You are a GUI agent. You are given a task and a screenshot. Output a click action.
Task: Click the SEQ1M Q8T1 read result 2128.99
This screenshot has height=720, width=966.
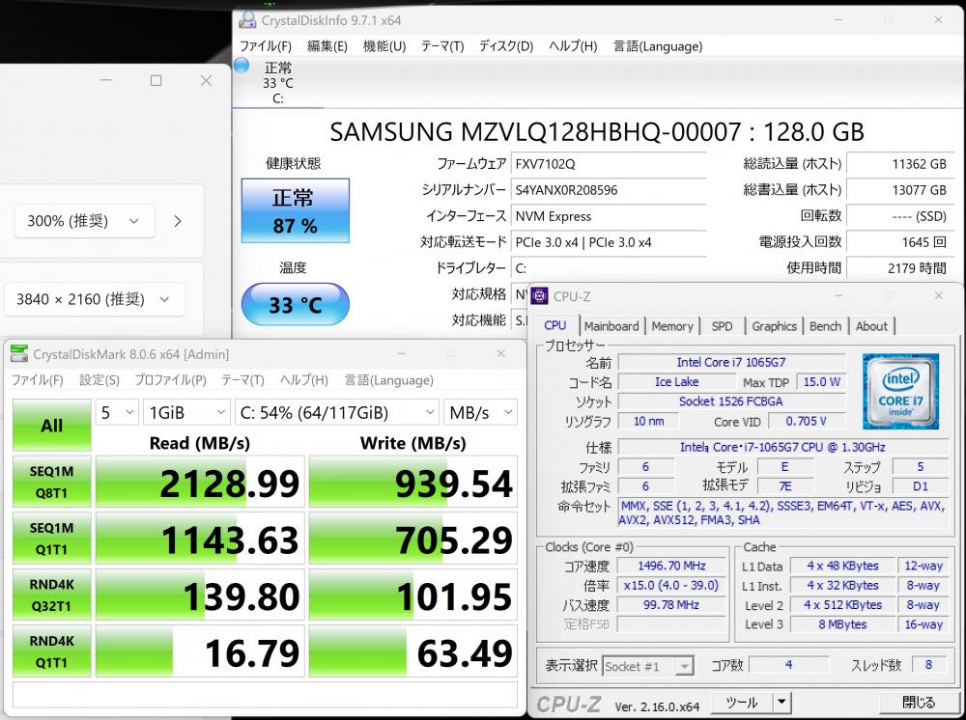click(200, 482)
